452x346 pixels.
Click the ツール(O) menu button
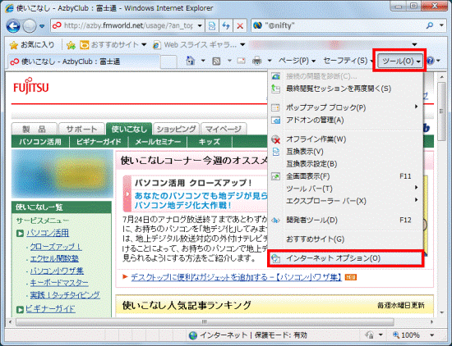[400, 61]
